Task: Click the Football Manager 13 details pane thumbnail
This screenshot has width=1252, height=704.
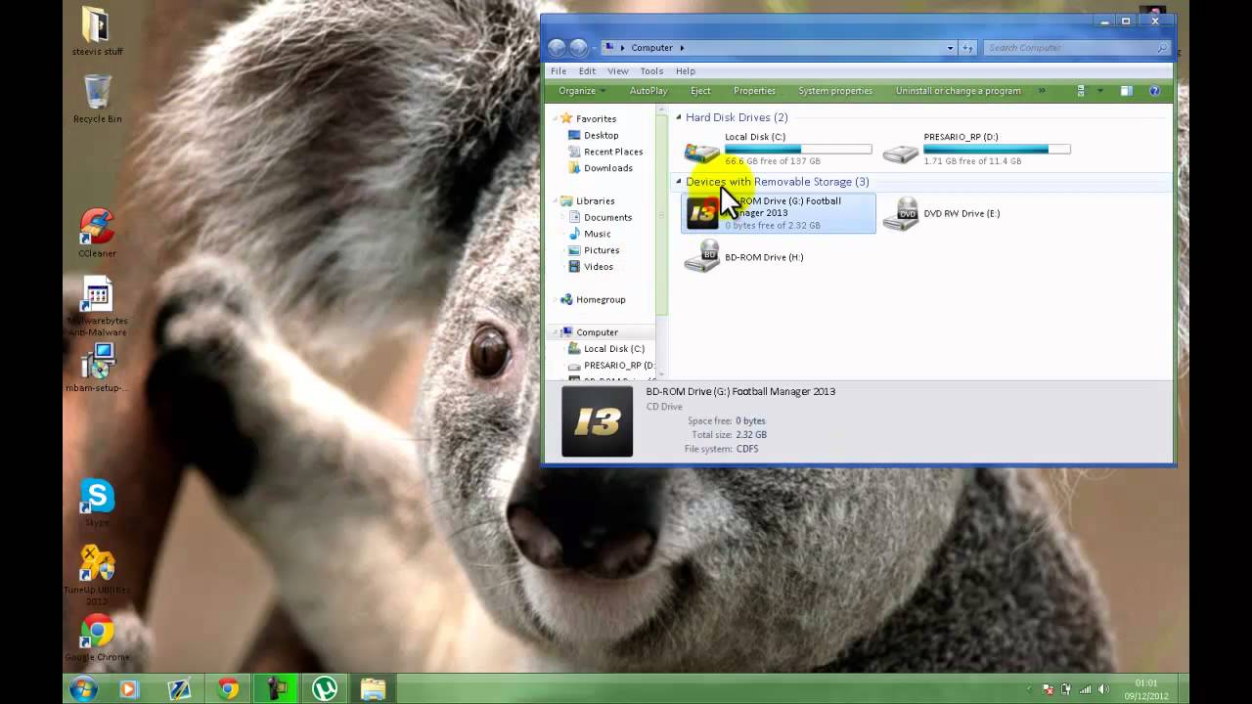Action: click(597, 421)
